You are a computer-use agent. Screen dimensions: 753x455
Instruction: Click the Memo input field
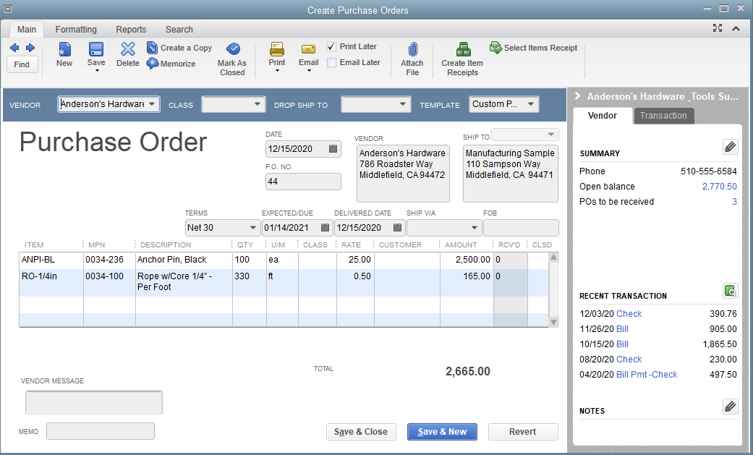101,432
